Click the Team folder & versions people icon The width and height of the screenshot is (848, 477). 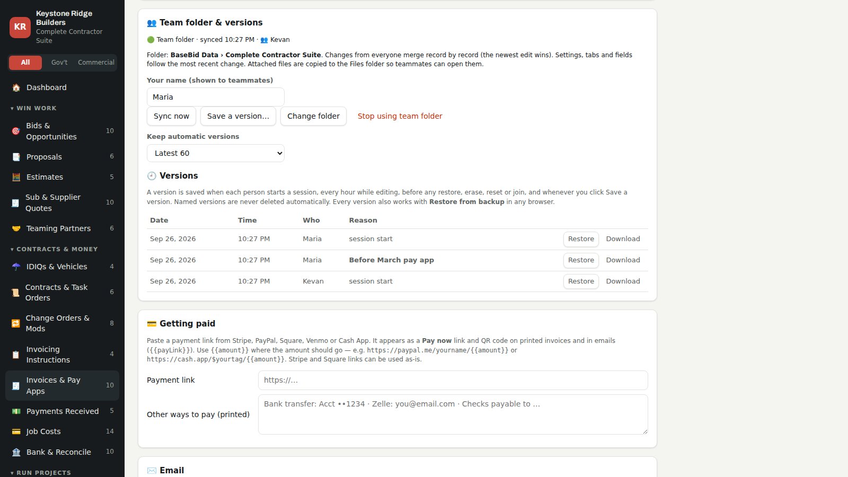click(x=152, y=23)
